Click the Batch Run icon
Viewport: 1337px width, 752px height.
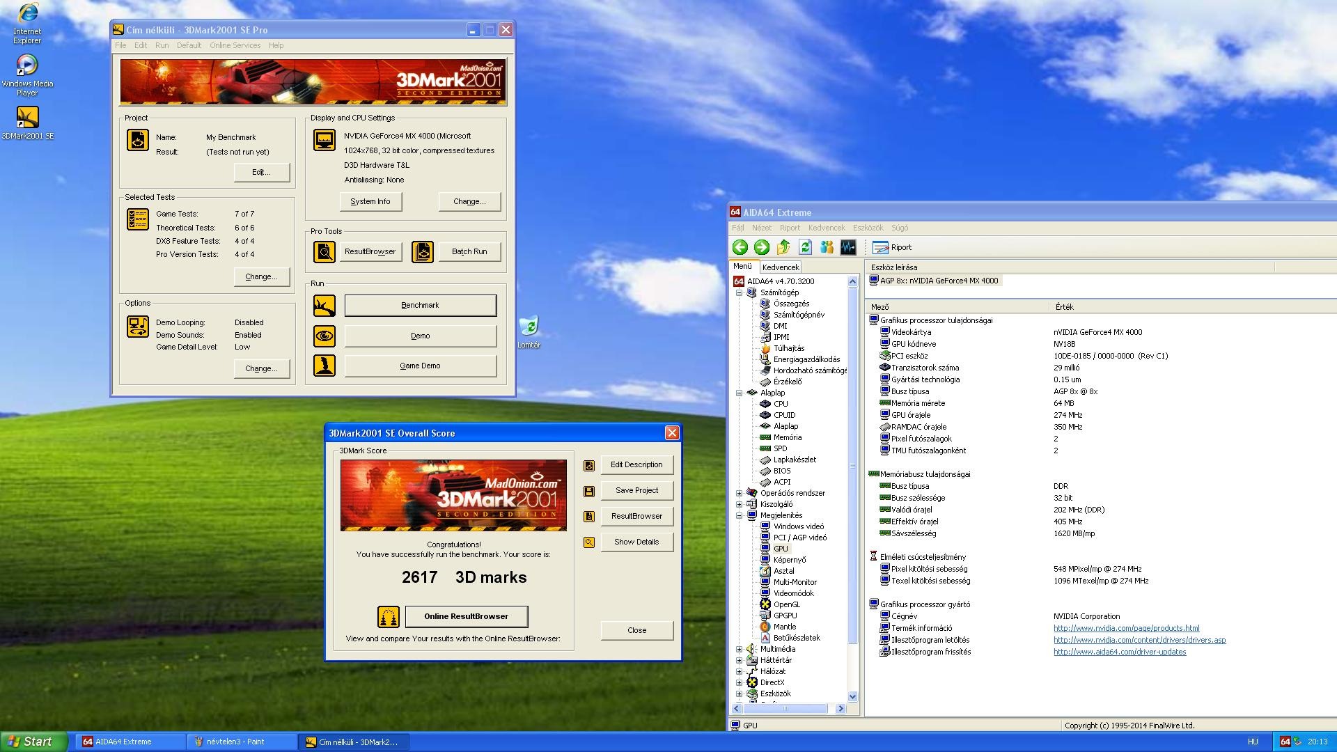(423, 252)
